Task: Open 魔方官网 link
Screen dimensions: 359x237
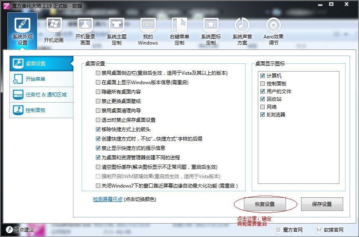Action: click(x=293, y=230)
